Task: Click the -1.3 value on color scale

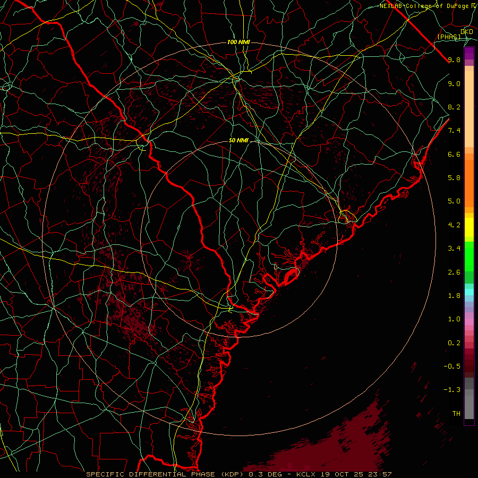Action: coord(452,390)
